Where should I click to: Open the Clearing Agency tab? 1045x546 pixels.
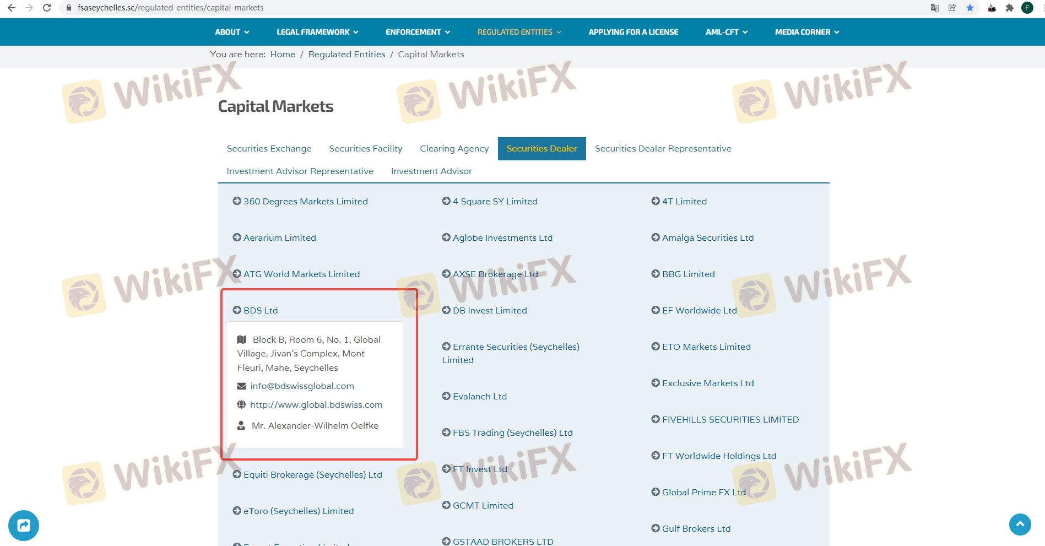tap(454, 149)
